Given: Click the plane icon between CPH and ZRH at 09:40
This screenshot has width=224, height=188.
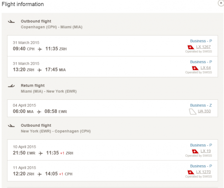Looking at the screenshot, I should click(x=39, y=49).
